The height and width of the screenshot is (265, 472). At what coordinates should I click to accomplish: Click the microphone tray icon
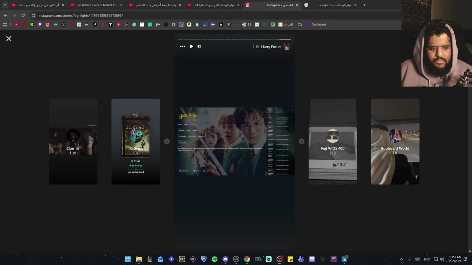pos(410,259)
